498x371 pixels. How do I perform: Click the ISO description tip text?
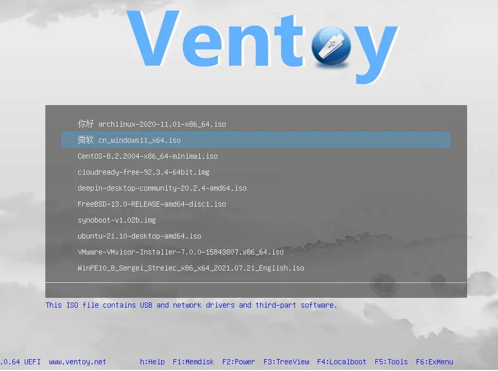pyautogui.click(x=191, y=305)
